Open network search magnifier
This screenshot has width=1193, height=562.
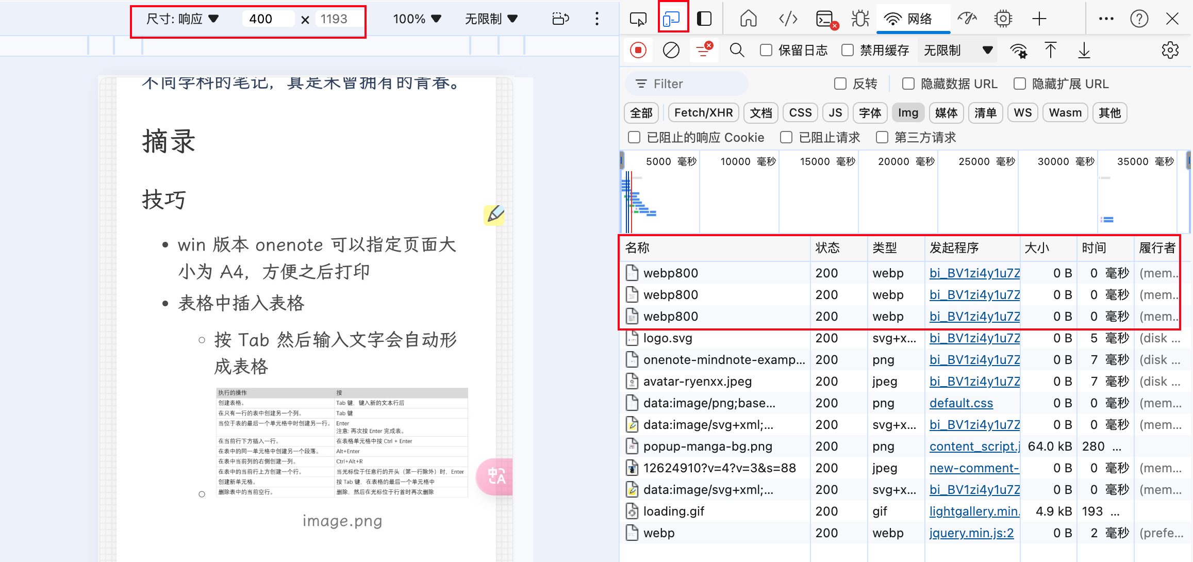737,50
